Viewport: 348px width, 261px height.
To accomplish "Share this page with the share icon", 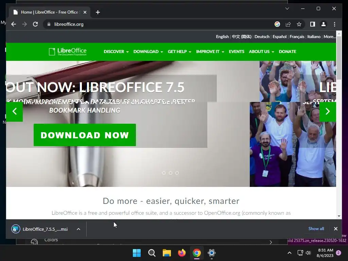I will [x=288, y=24].
